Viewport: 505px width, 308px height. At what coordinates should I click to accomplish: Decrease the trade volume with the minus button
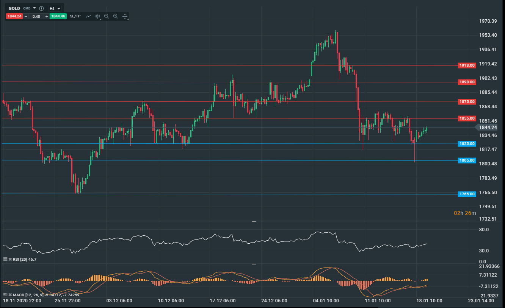[26, 16]
